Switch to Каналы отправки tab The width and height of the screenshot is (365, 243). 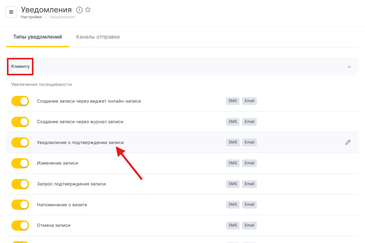(98, 37)
